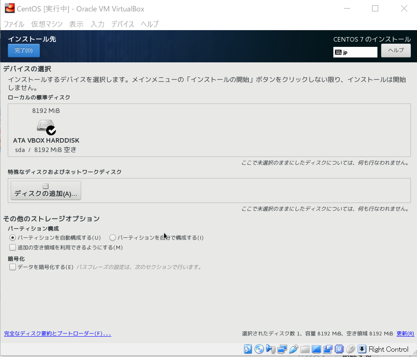Click the optical disc status icon

259,349
